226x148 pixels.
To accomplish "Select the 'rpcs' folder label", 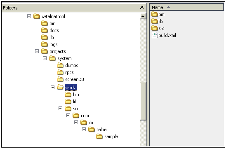I will click(x=69, y=73).
